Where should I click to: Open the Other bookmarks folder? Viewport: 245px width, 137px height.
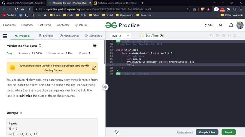point(232,15)
